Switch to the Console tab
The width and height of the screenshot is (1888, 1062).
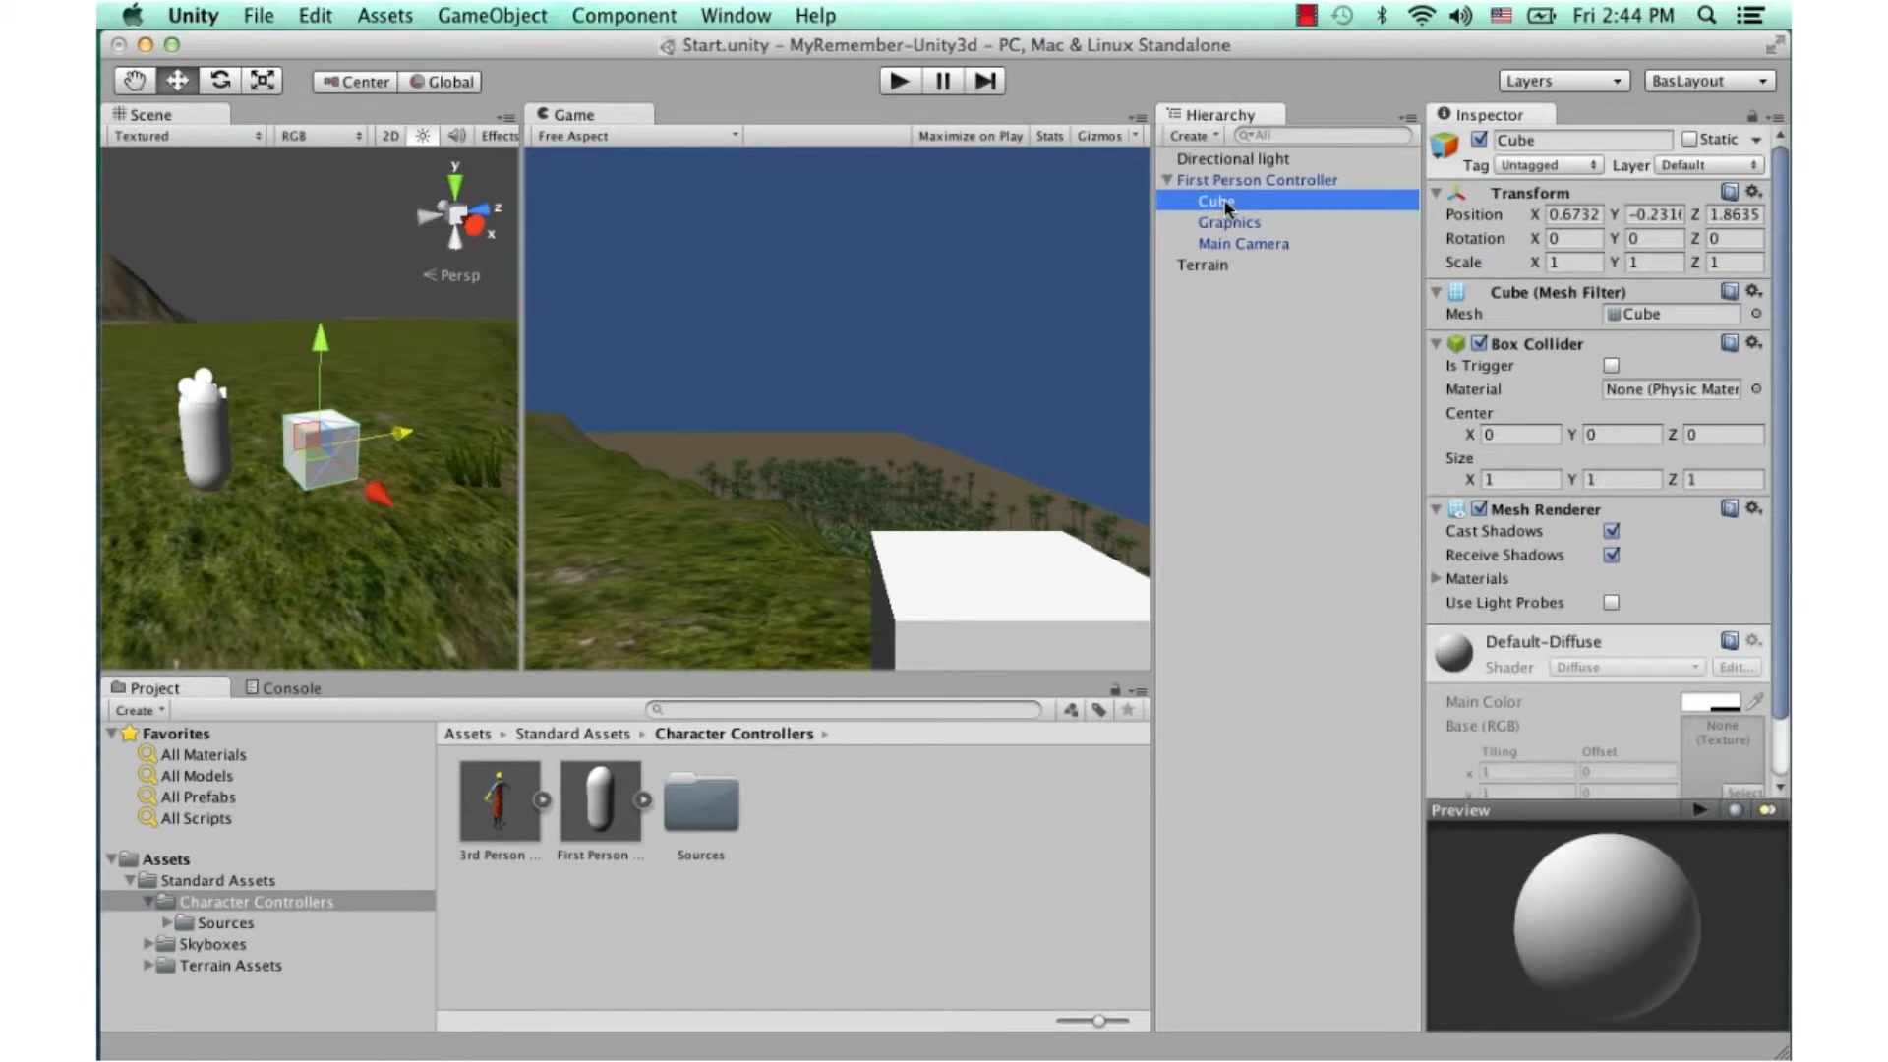283,688
